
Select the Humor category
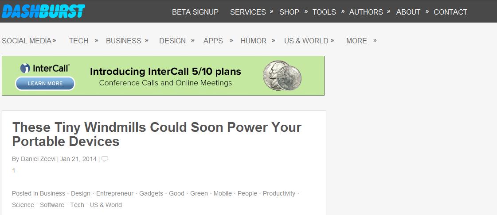(x=253, y=41)
